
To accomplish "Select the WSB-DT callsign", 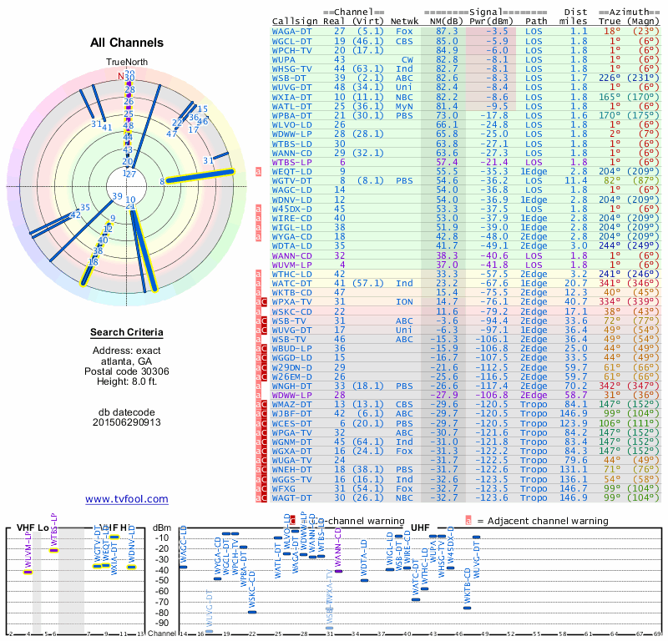I will pos(289,78).
